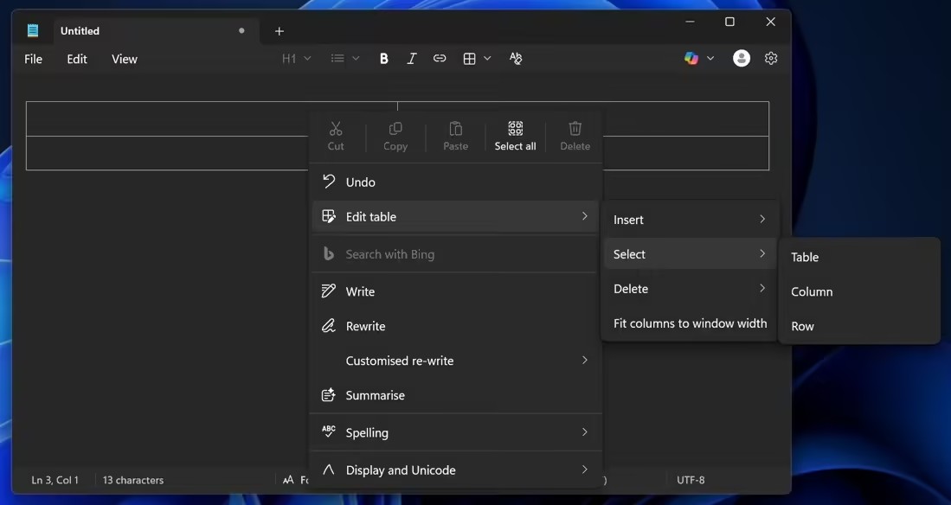Run the spell check tool

coord(515,58)
